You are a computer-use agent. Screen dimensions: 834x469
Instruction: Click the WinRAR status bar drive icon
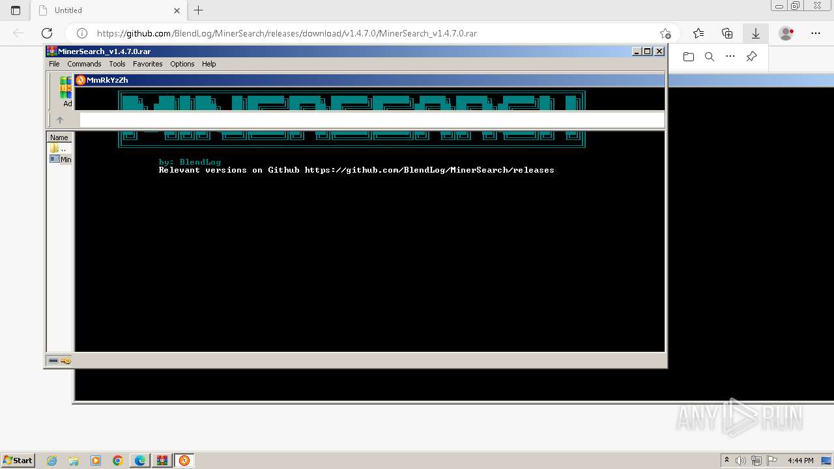click(x=53, y=361)
